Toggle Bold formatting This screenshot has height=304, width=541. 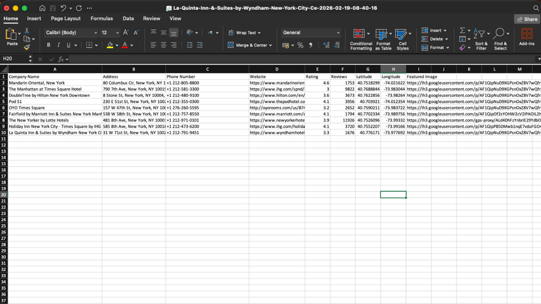click(x=48, y=45)
